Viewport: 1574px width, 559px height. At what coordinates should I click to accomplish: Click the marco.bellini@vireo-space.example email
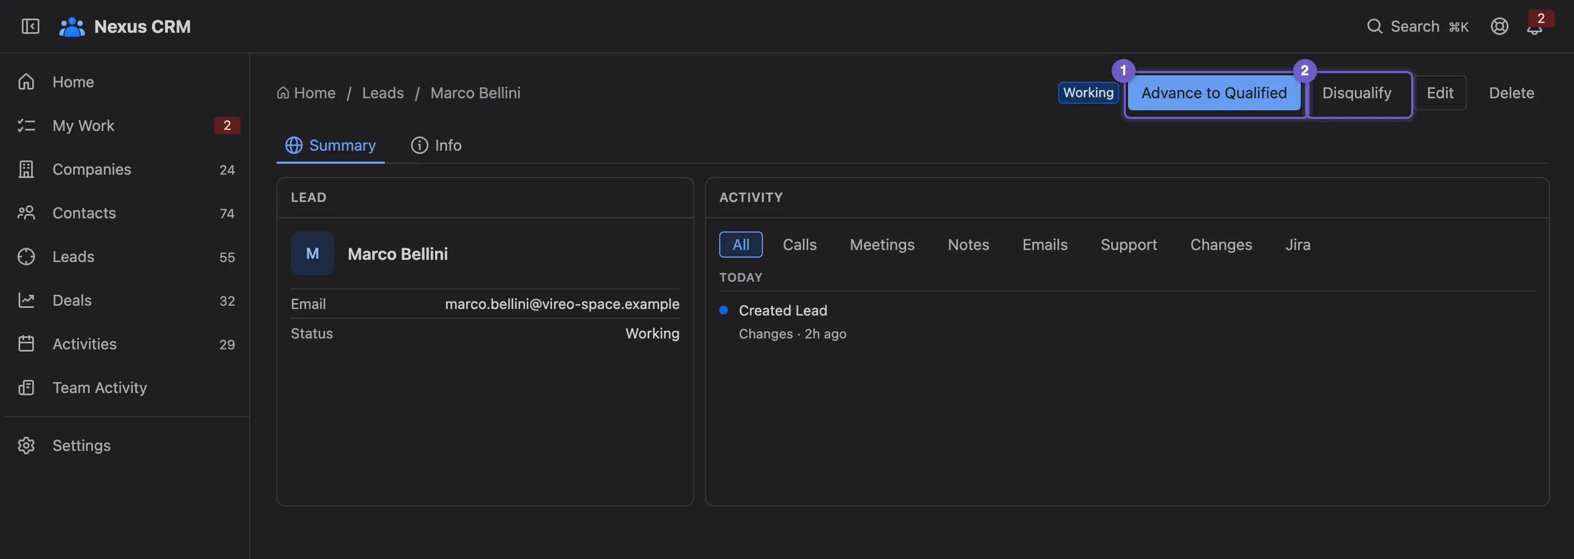coord(561,304)
